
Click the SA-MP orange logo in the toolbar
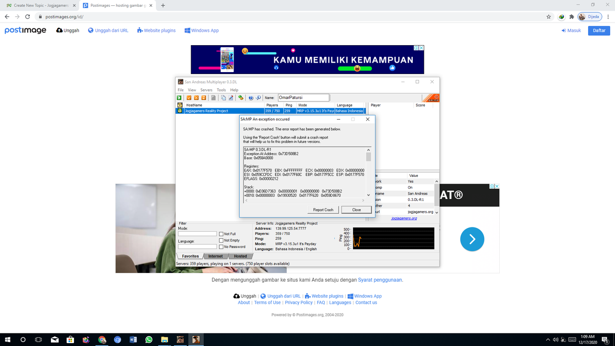point(431,98)
